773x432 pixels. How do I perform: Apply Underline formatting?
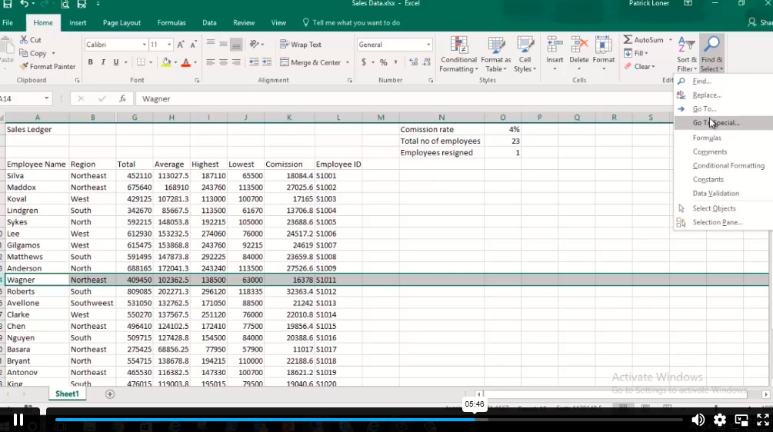coord(116,62)
